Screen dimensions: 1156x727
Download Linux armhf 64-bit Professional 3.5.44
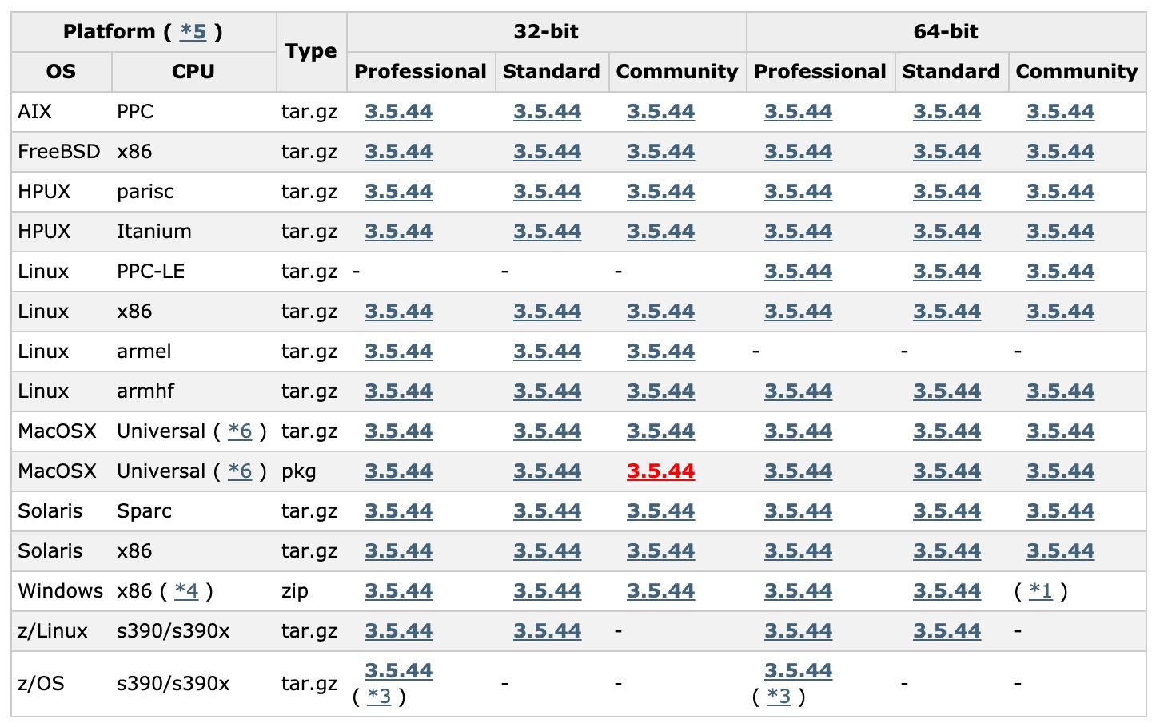798,391
